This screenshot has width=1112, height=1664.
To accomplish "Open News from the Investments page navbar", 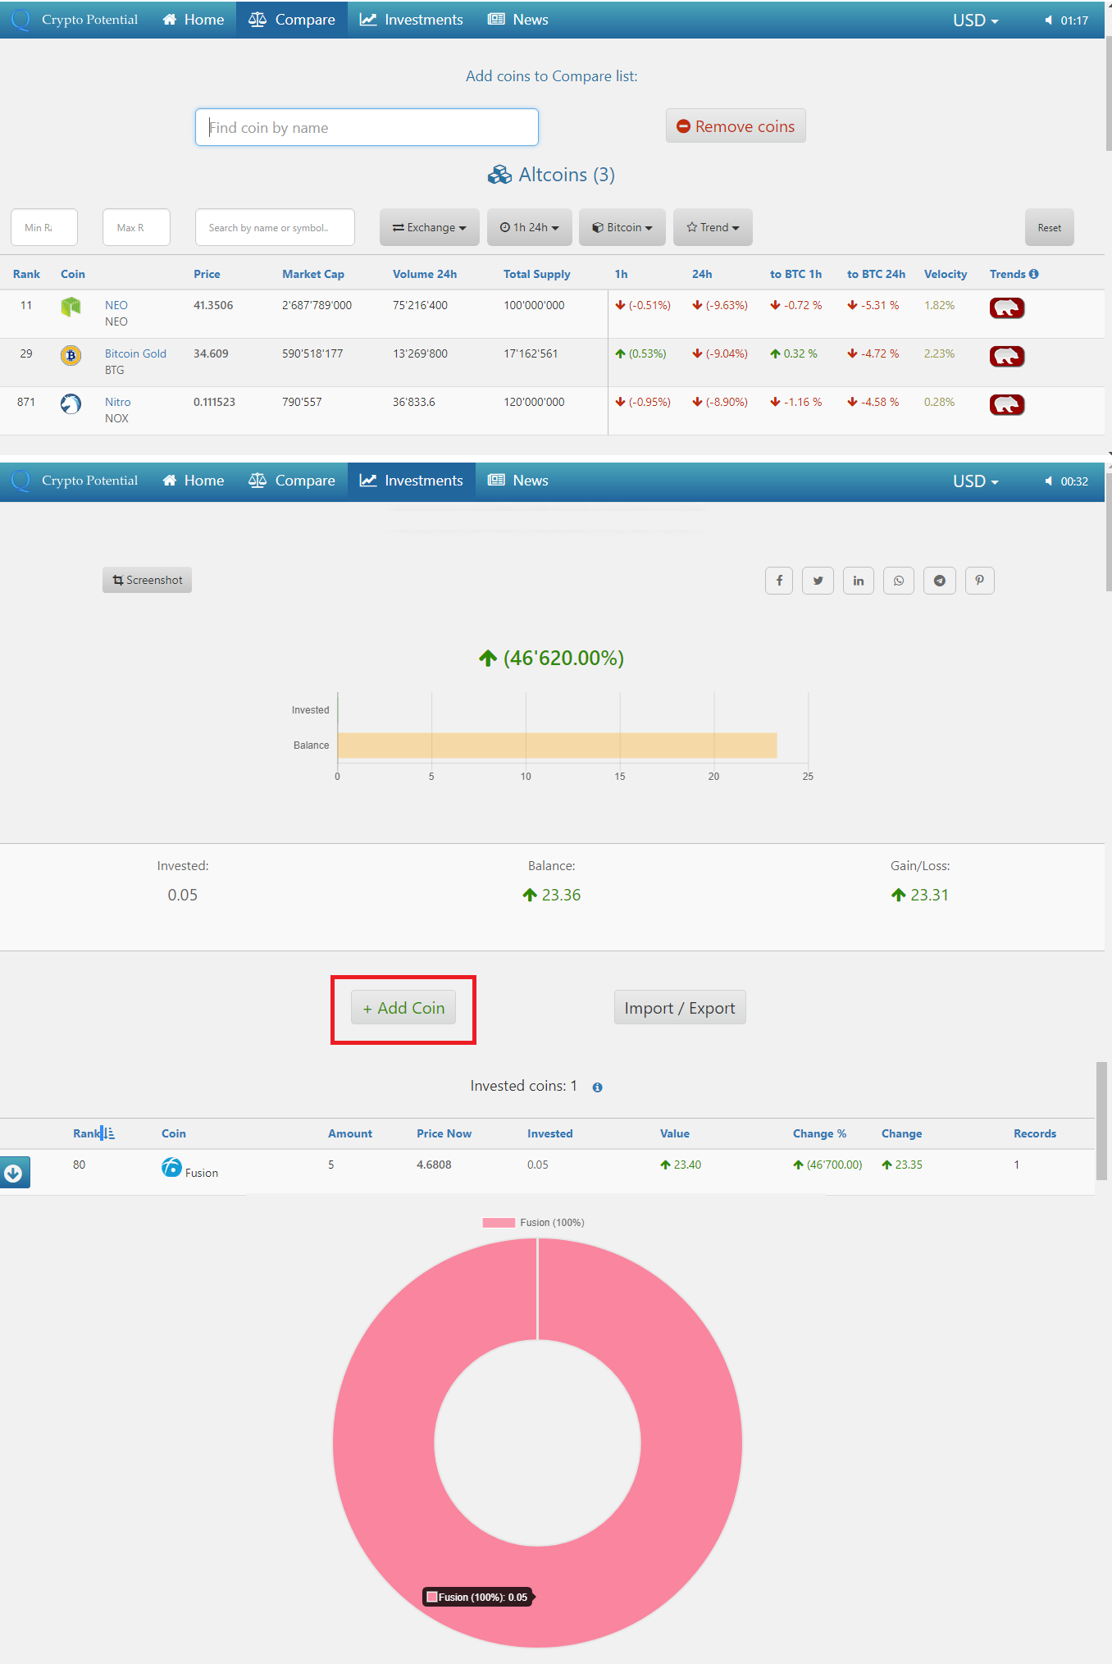I will pyautogui.click(x=518, y=481).
